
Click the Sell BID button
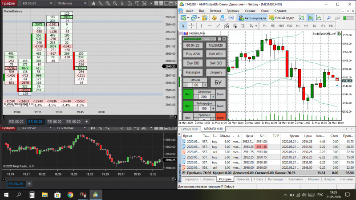(x=216, y=63)
